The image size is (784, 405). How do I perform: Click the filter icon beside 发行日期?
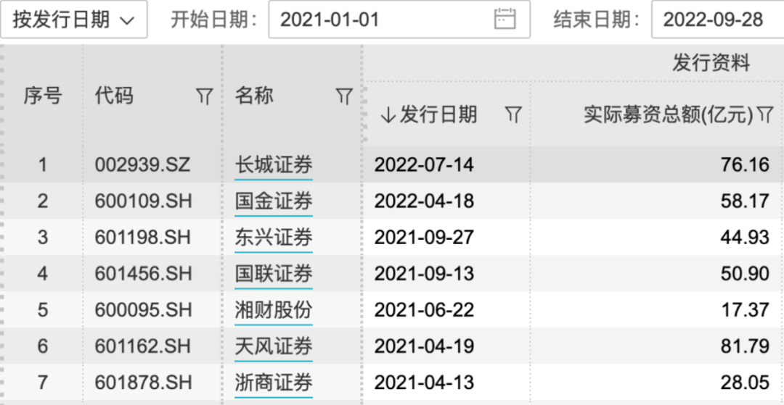[x=513, y=114]
